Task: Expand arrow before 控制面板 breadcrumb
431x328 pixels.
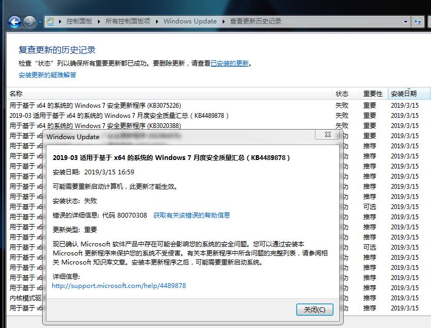Action: (60, 21)
